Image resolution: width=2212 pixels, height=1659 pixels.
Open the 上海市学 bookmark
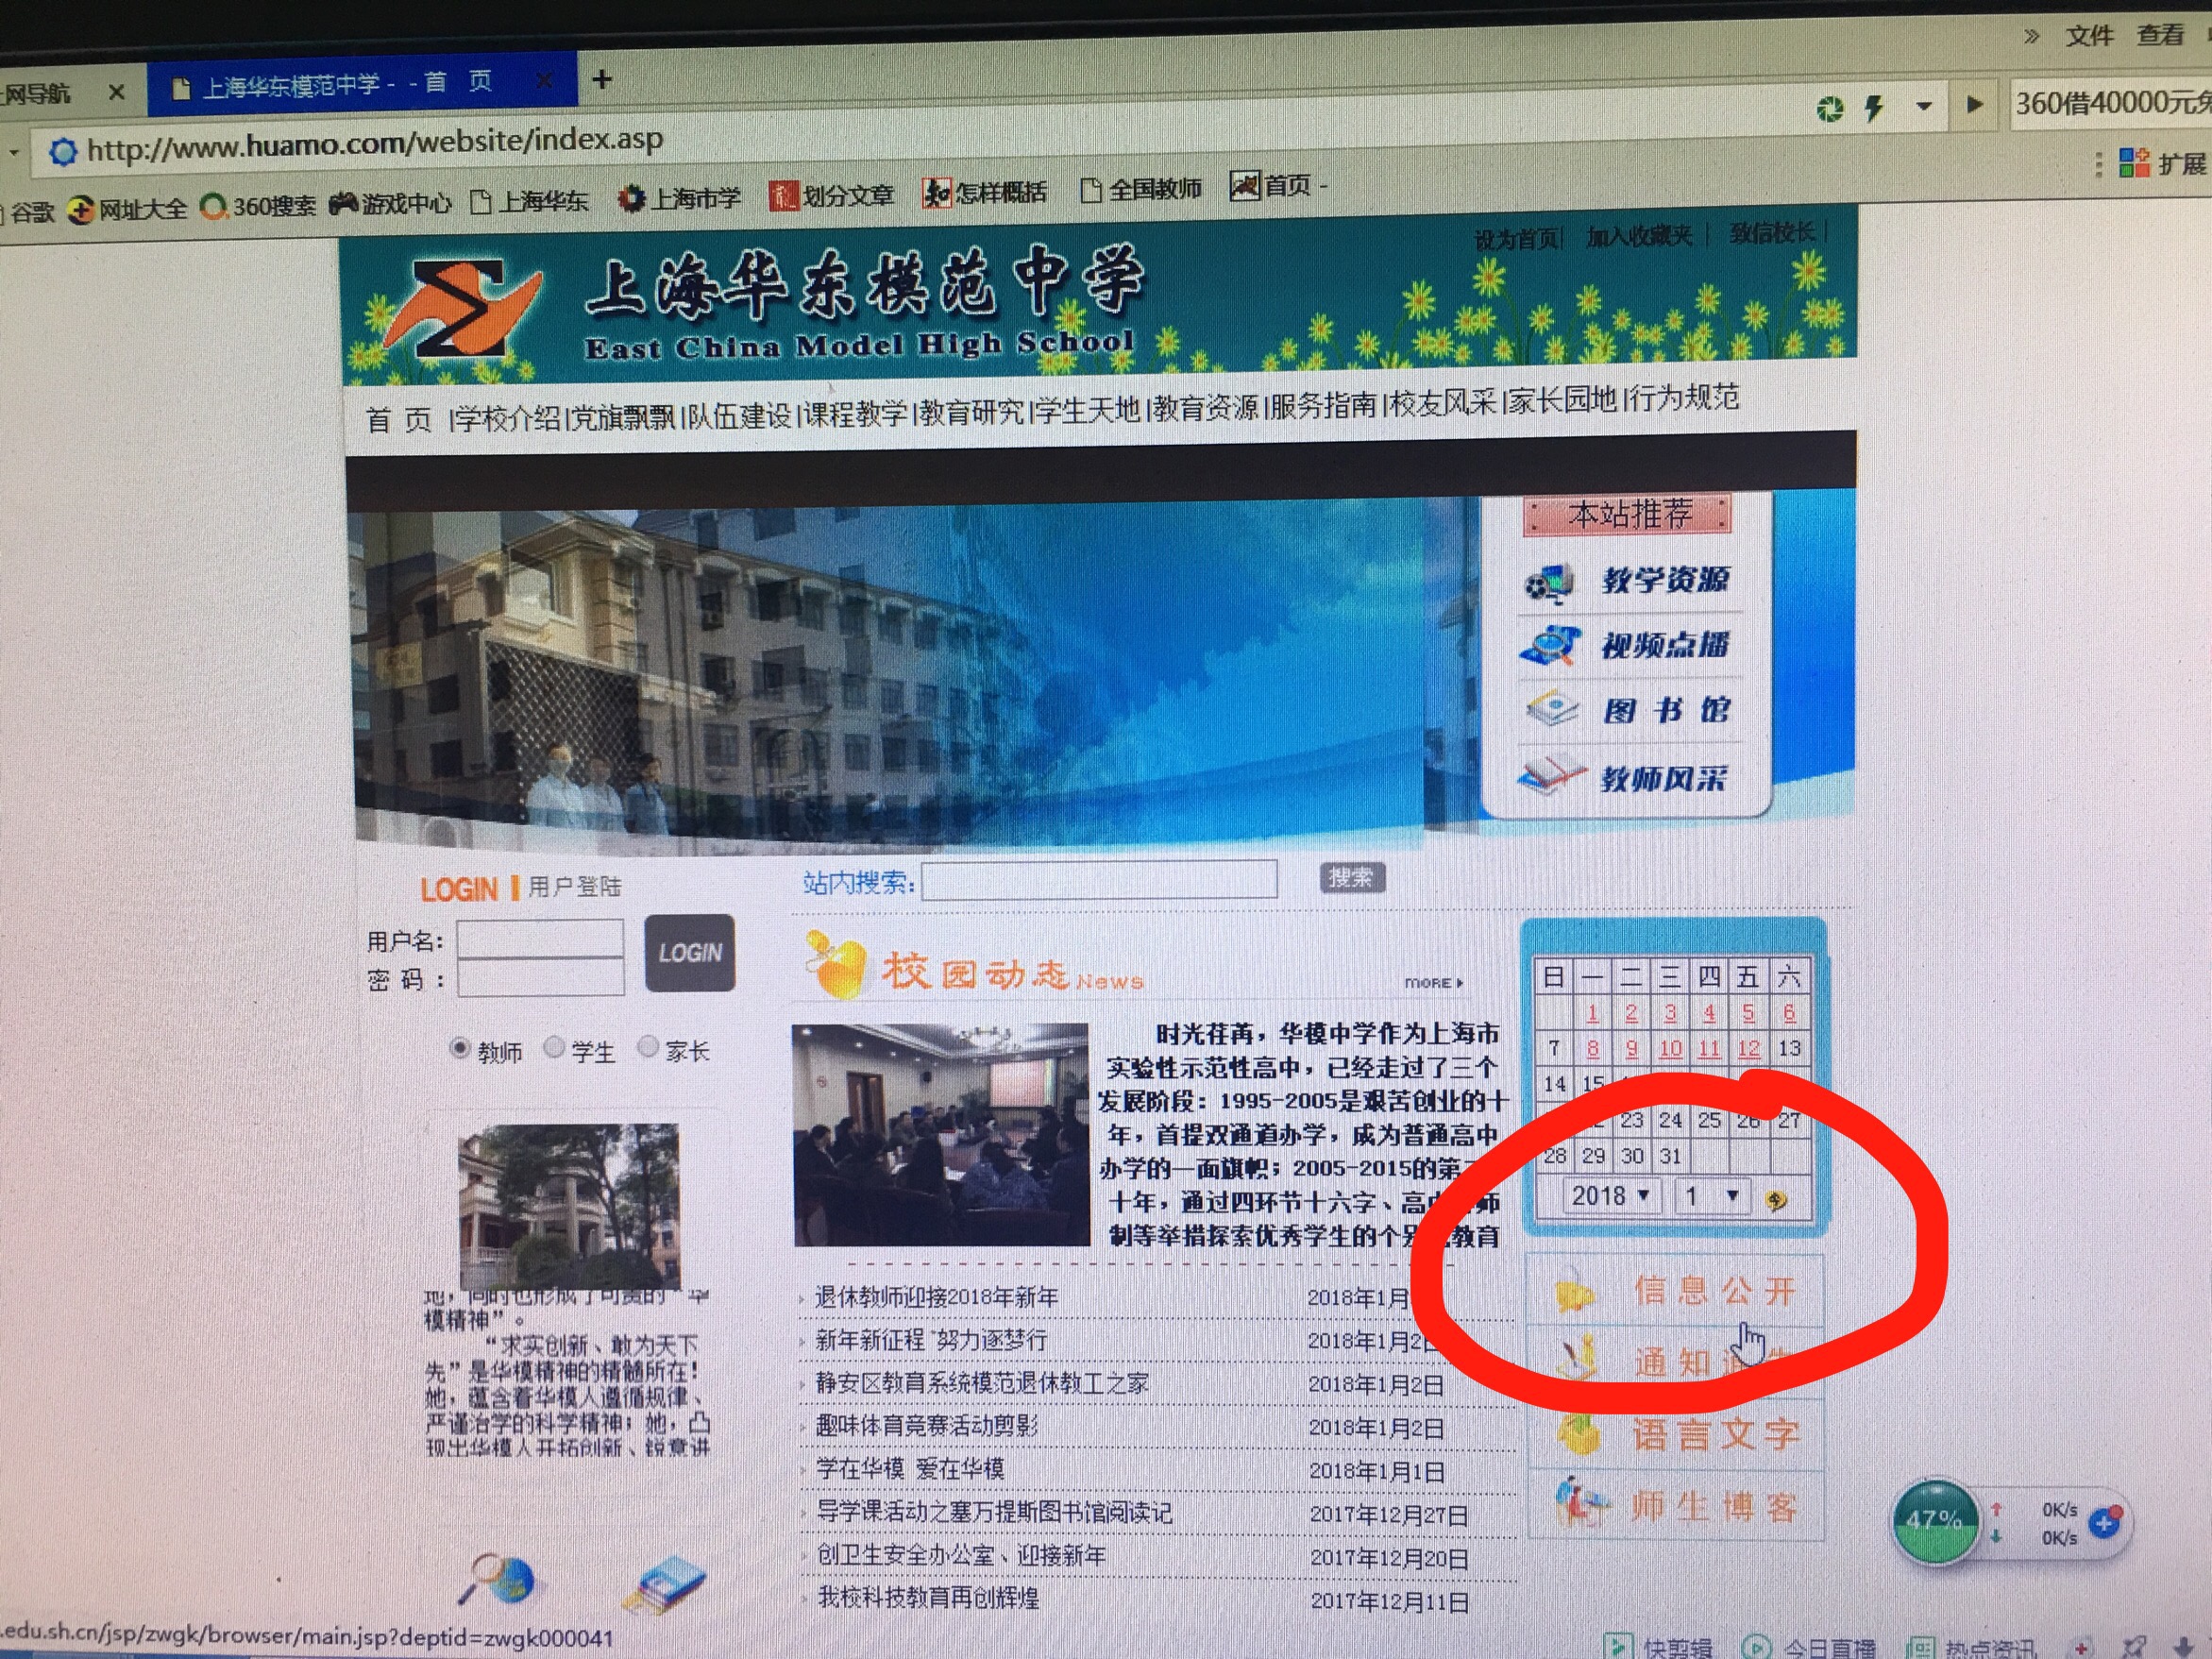(x=679, y=198)
